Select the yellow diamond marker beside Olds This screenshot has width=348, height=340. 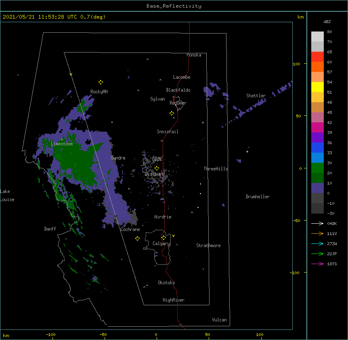tap(157, 168)
